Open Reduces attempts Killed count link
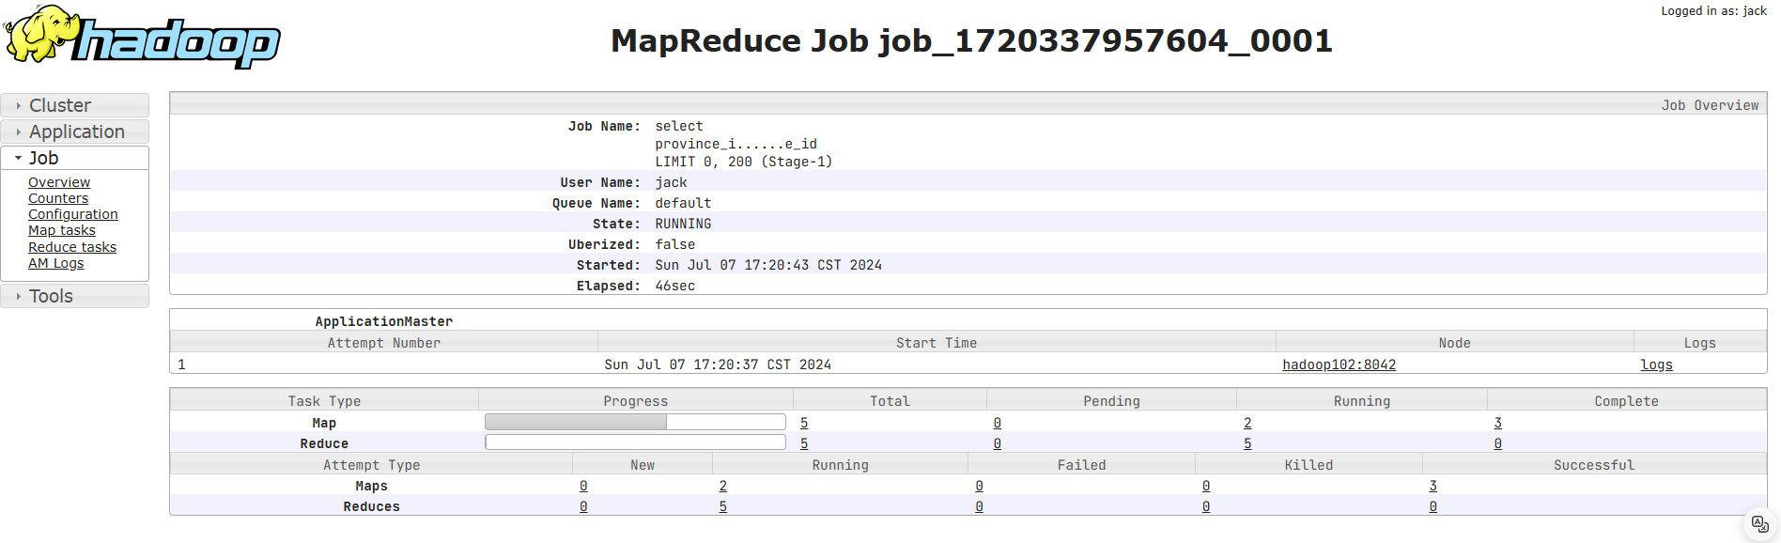This screenshot has width=1781, height=543. [x=1206, y=506]
